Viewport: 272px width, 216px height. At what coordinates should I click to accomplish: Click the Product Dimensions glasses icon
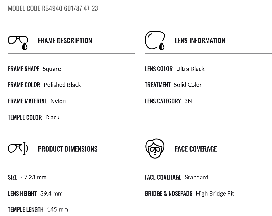[x=18, y=148]
